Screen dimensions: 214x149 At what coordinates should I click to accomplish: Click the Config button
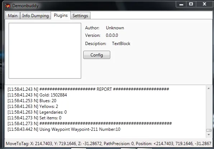[97, 55]
